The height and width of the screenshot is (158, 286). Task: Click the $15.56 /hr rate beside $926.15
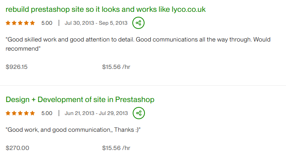[116, 67]
